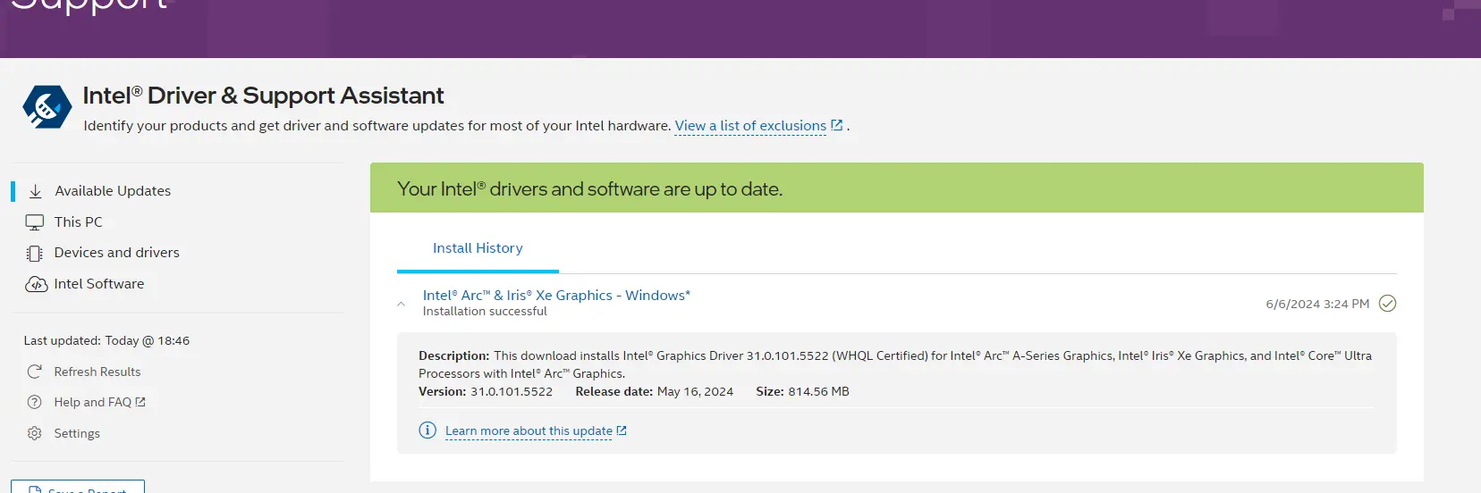This screenshot has width=1481, height=493.
Task: Click the Available Updates download icon
Action: [x=36, y=191]
